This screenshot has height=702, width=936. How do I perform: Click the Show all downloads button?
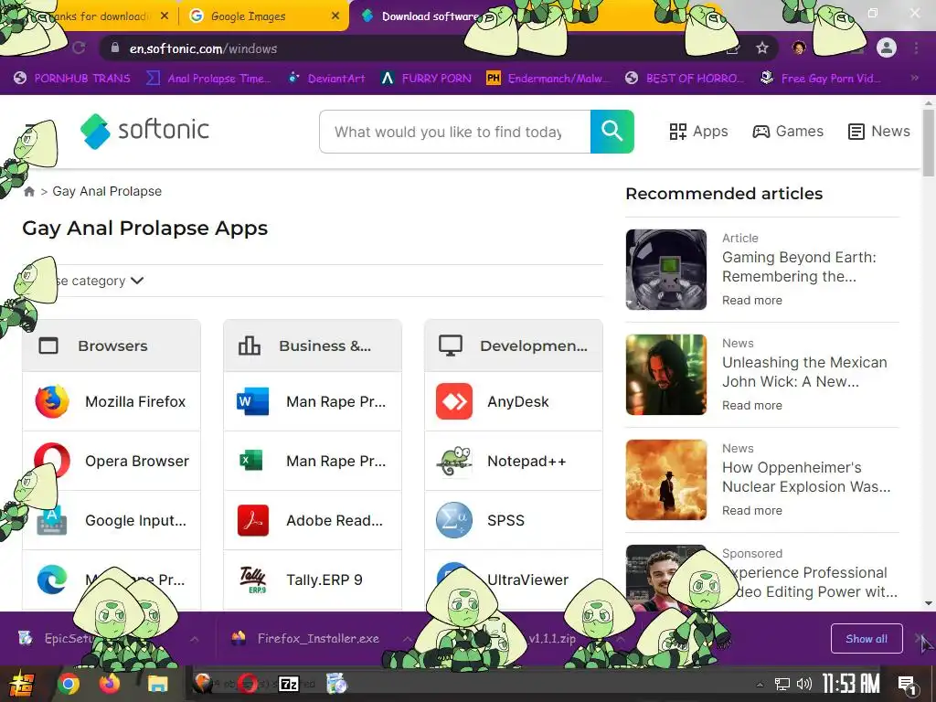pyautogui.click(x=867, y=639)
